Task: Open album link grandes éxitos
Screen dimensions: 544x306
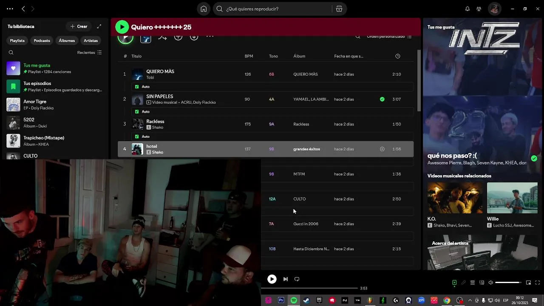Action: 306,149
